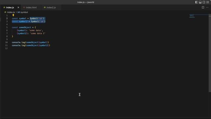Open the Customize Layout icon
211x119 pixels.
point(208,2)
